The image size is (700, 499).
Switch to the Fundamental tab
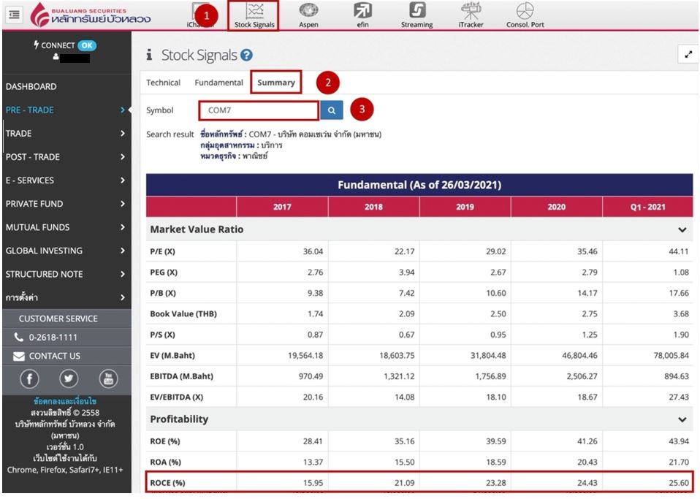pos(218,83)
